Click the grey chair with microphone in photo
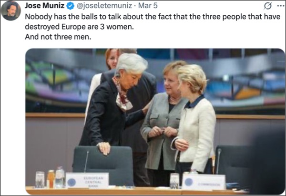 (x=103, y=165)
